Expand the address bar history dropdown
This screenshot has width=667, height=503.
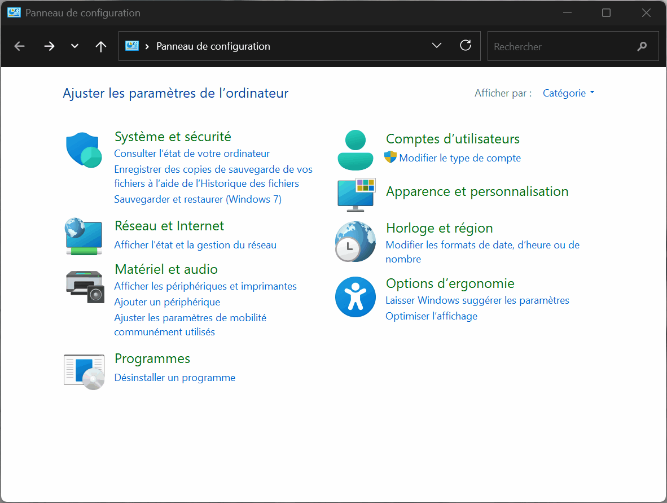tap(436, 46)
